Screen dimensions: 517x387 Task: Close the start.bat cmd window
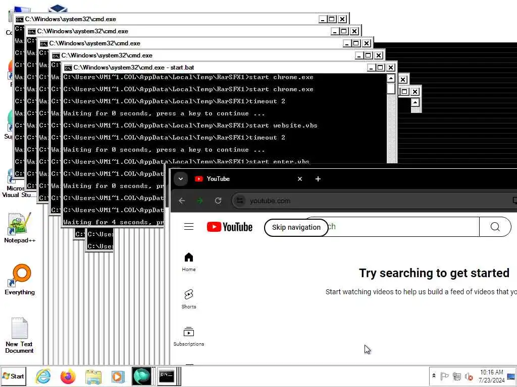(391, 68)
